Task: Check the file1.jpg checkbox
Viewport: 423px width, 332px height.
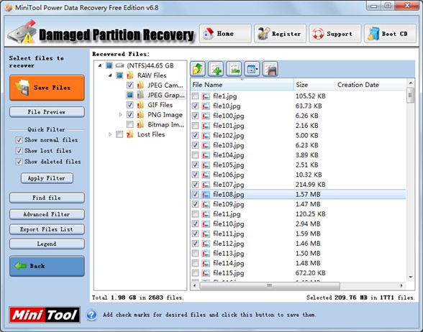Action: pyautogui.click(x=196, y=96)
